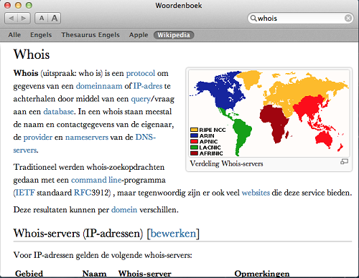Click into the search field containing whois
359x278 pixels.
point(300,19)
